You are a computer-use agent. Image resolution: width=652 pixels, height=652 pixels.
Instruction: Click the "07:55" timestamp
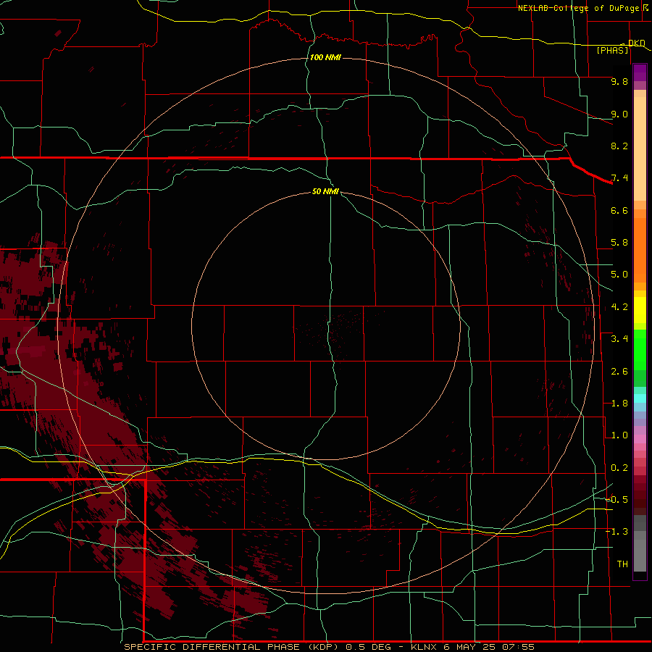click(518, 647)
